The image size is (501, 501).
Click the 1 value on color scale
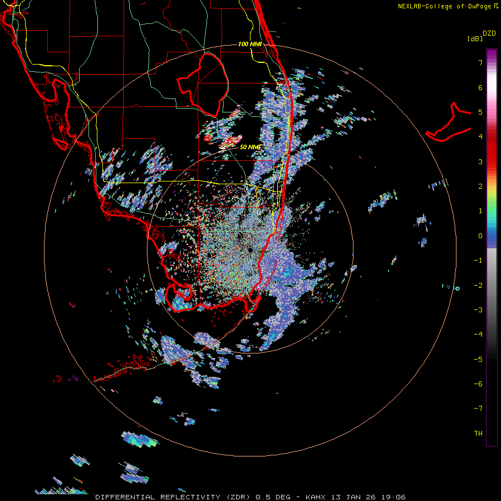point(480,211)
